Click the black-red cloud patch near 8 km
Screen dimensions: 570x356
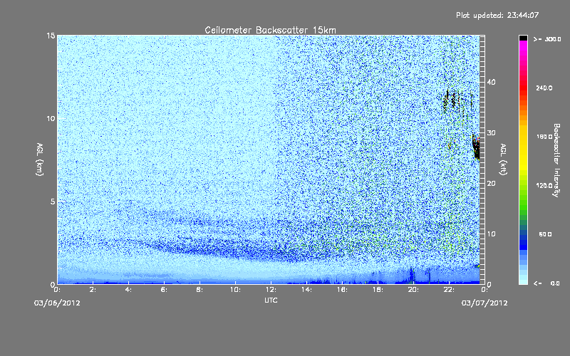tap(476, 147)
